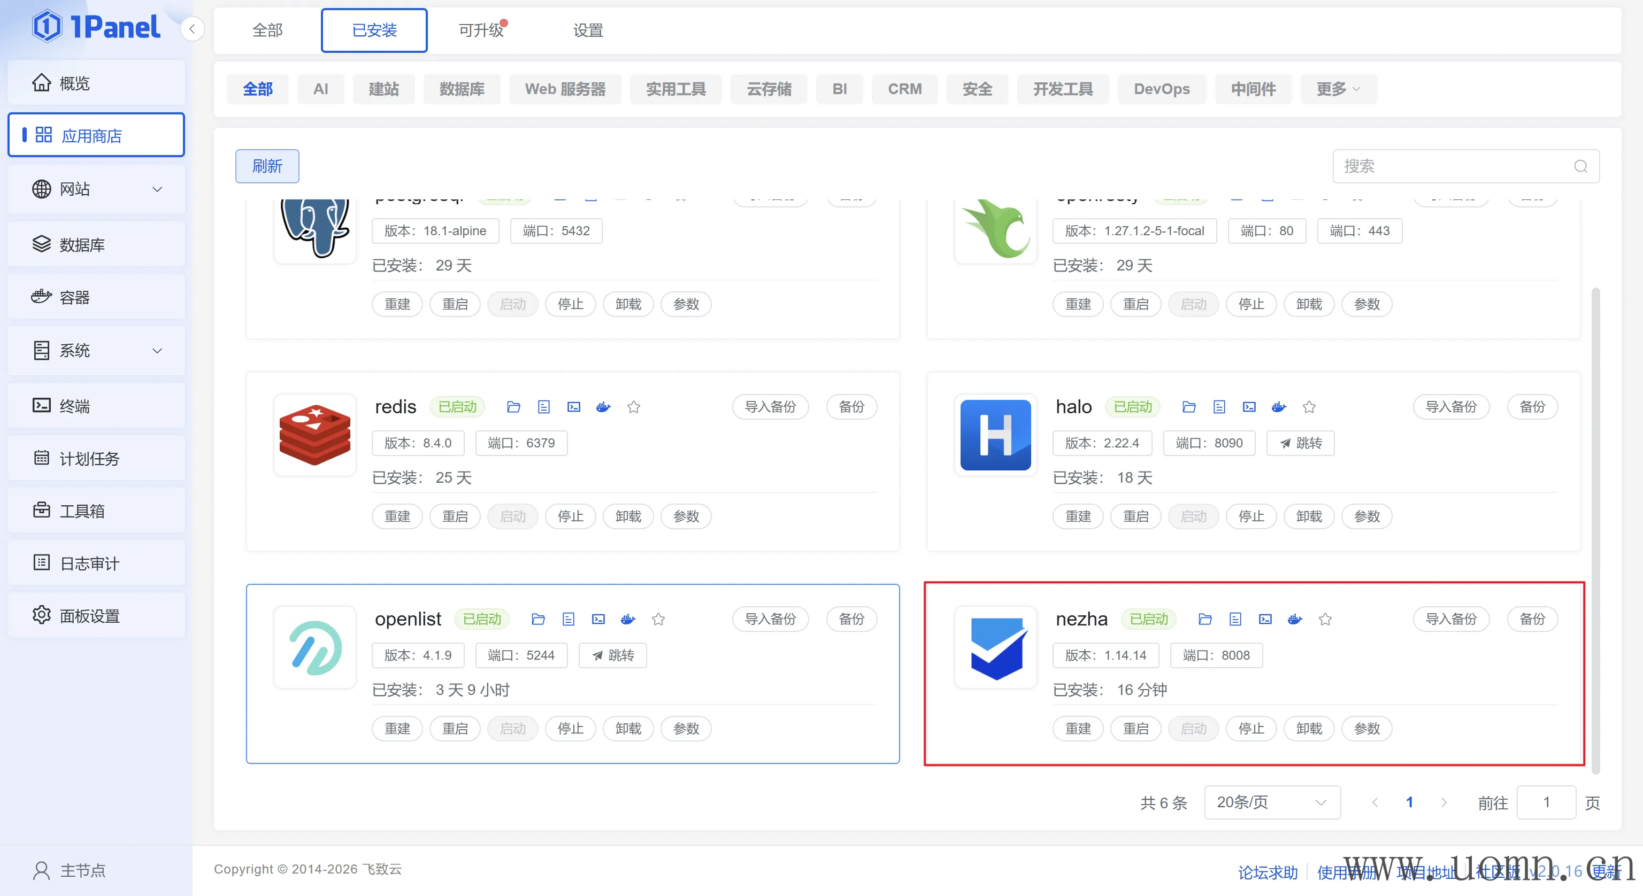
Task: Open the redis folder icon
Action: pyautogui.click(x=513, y=407)
